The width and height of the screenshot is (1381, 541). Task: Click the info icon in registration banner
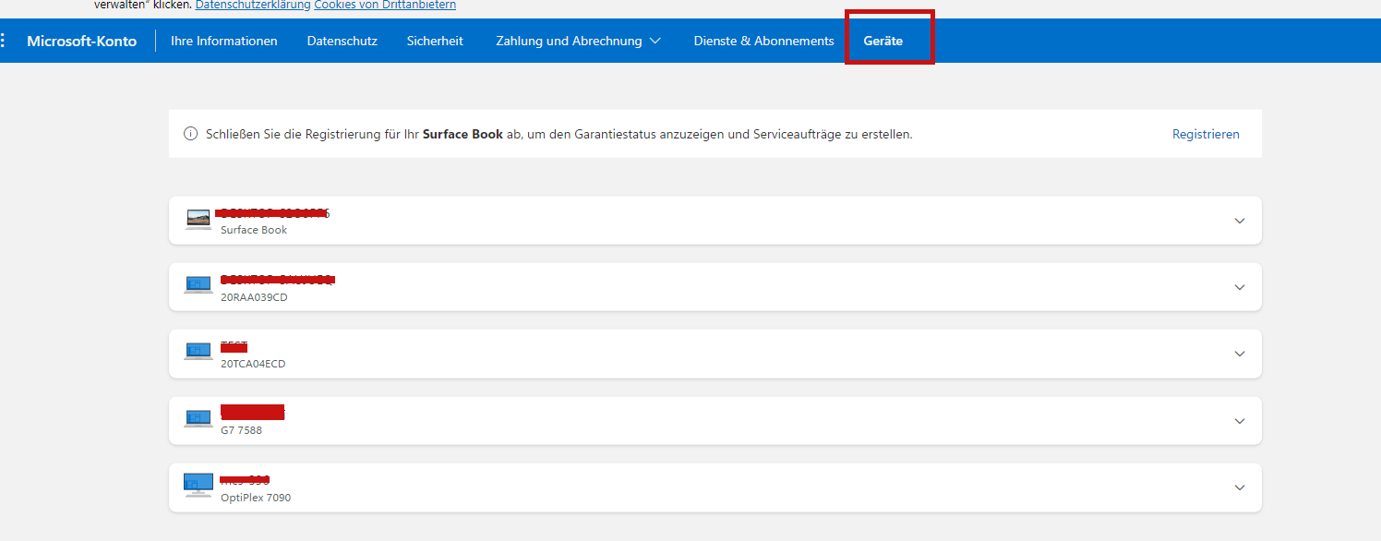191,134
